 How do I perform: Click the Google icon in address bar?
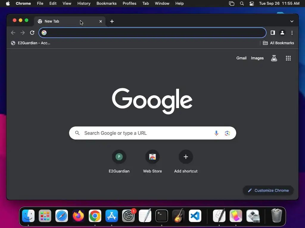44,33
